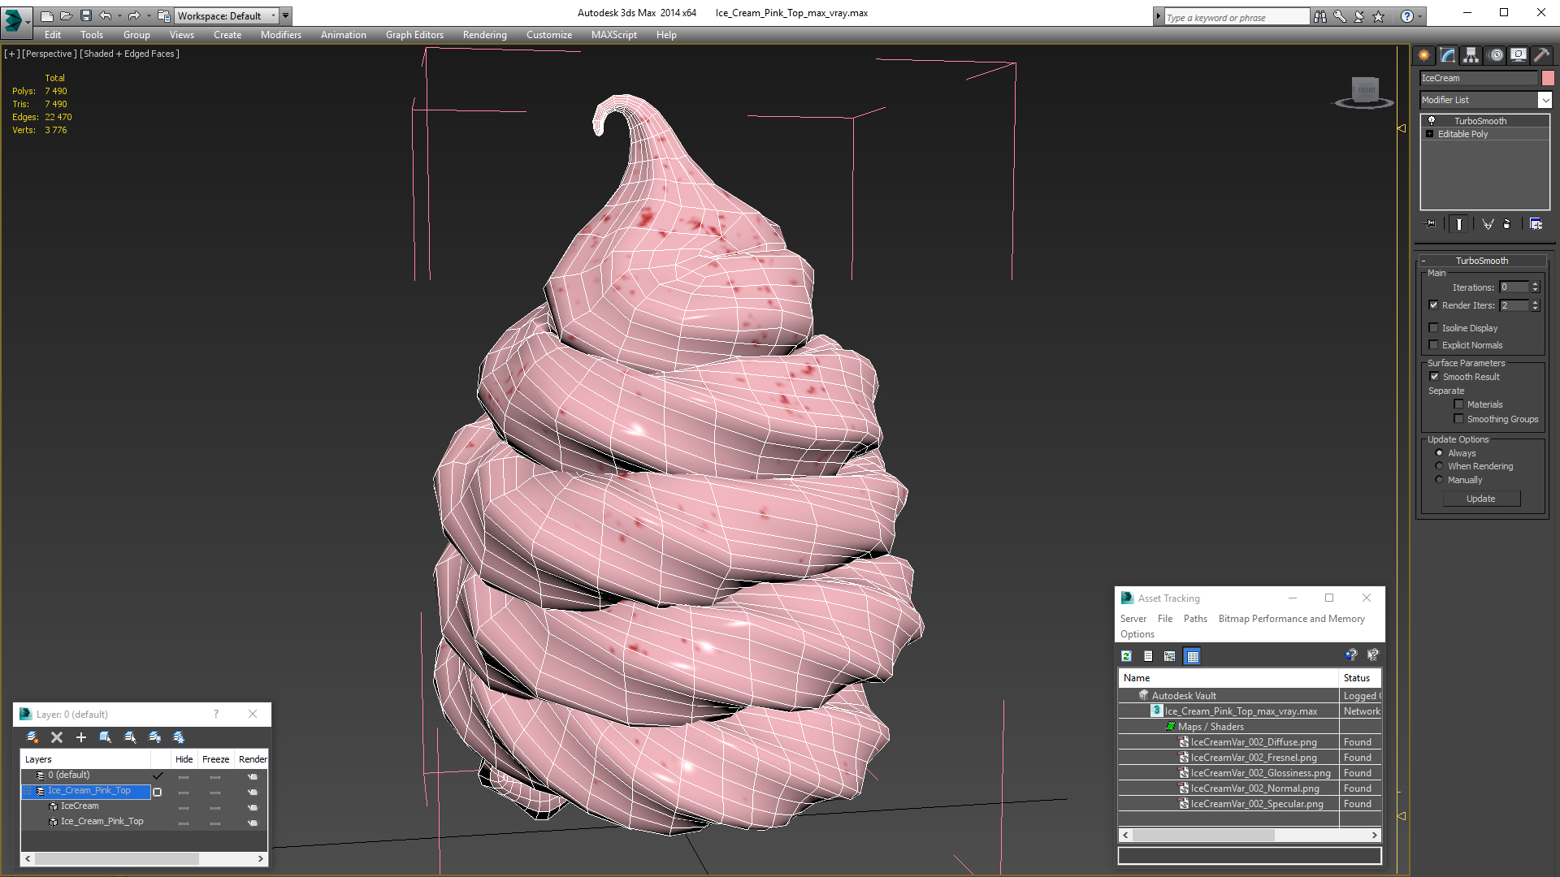Screen dimensions: 1560x877
Task: Open the Paths menu in Asset Tracking
Action: coord(1195,619)
